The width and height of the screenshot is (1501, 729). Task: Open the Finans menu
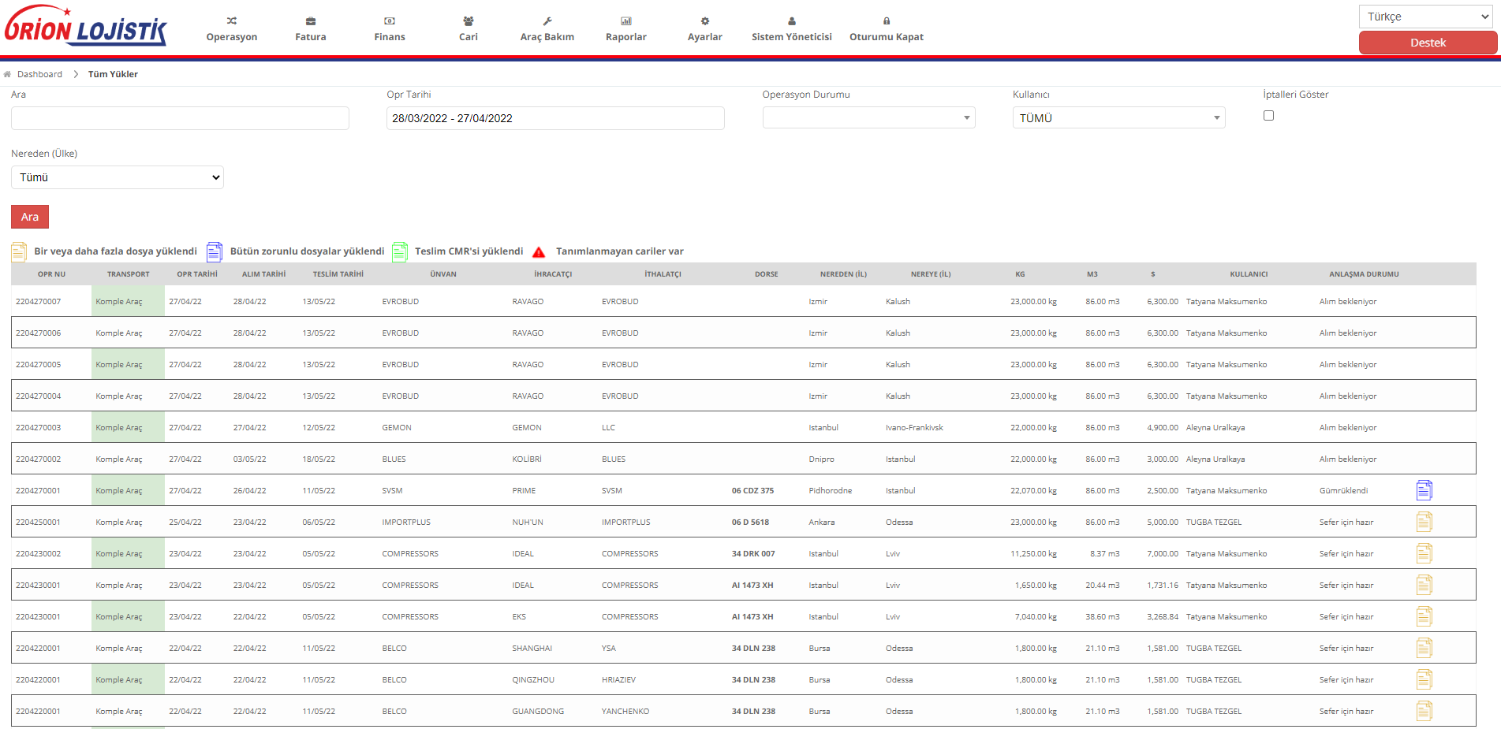tap(390, 37)
